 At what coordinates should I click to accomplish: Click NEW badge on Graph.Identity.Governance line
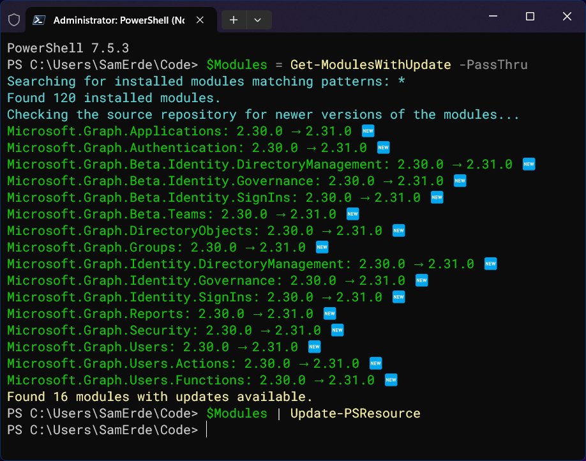pos(421,280)
